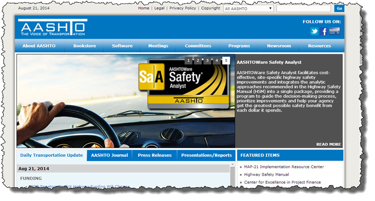
Task: Click the Aug 21, 2014 date header
Action: [x=124, y=169]
